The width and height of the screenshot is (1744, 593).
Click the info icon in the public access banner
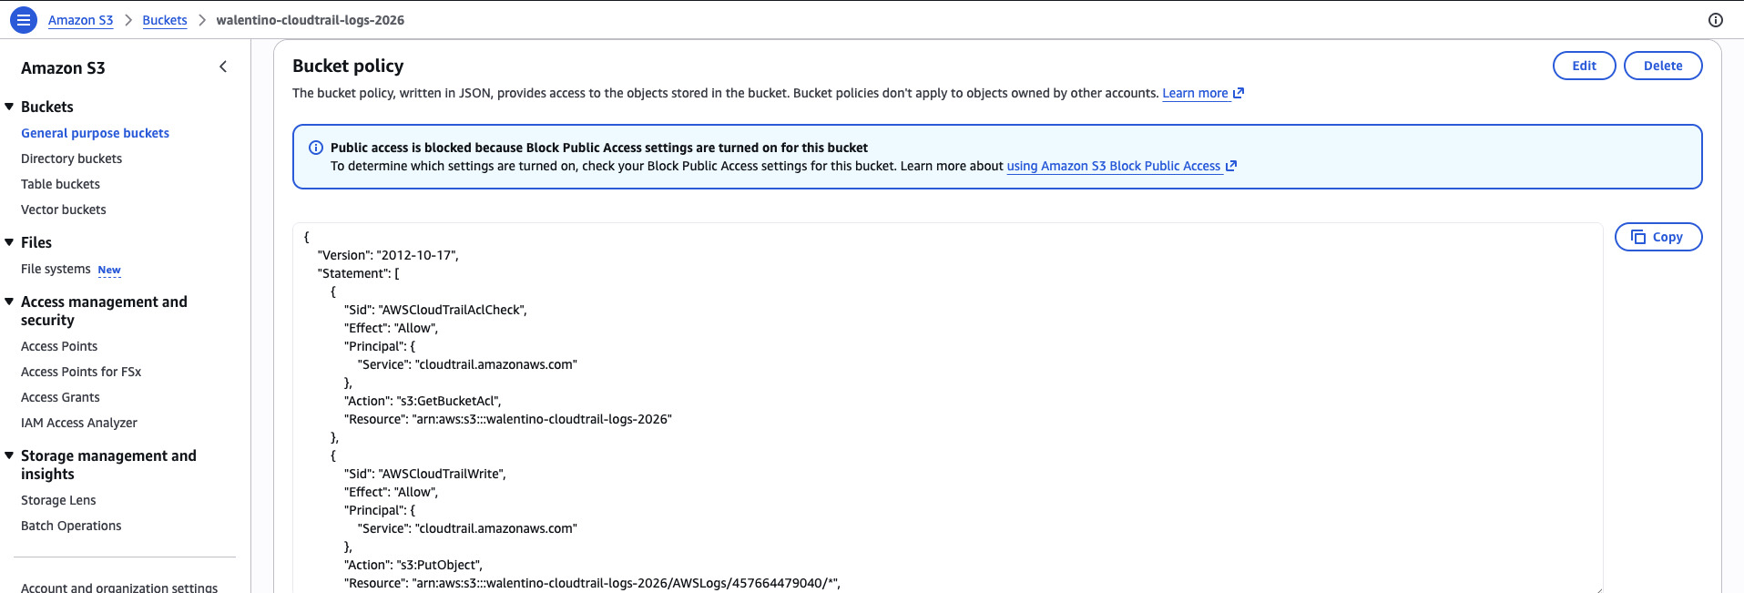[316, 148]
